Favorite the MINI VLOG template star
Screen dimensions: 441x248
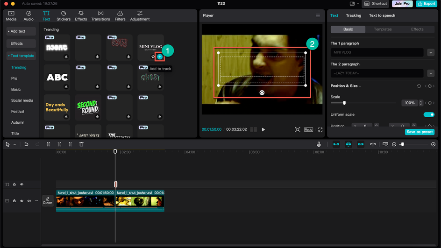153,57
